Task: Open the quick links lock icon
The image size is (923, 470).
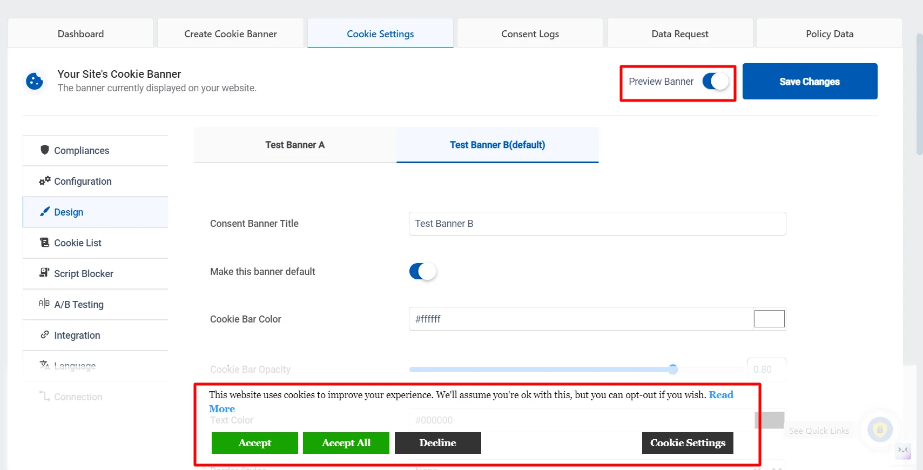Action: click(x=879, y=430)
